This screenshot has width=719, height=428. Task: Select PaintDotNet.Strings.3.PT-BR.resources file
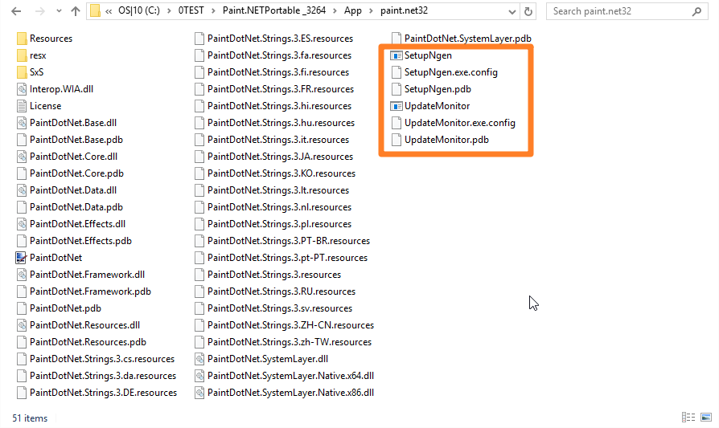(289, 241)
